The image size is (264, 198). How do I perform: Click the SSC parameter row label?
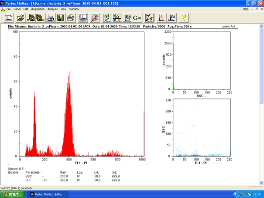pos(29,176)
